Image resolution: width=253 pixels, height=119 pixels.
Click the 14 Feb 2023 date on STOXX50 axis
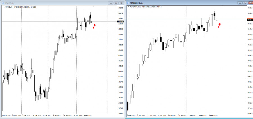(213, 115)
